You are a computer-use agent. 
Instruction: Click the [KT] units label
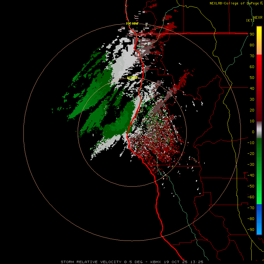coord(250,20)
